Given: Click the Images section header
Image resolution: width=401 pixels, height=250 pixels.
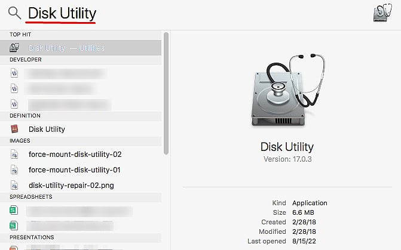Looking at the screenshot, I should [20, 141].
